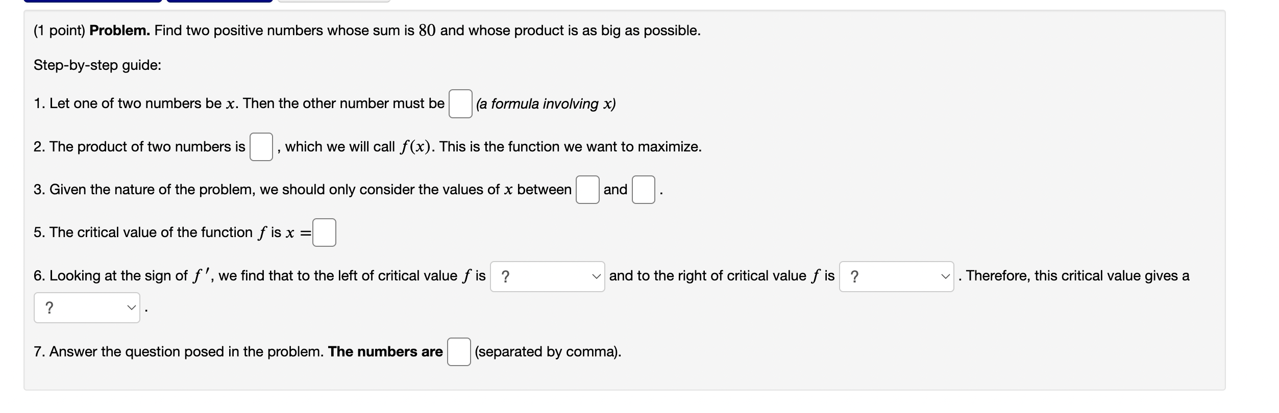
Task: Expand the chevron on the second step 6 dropdown
Action: [944, 276]
